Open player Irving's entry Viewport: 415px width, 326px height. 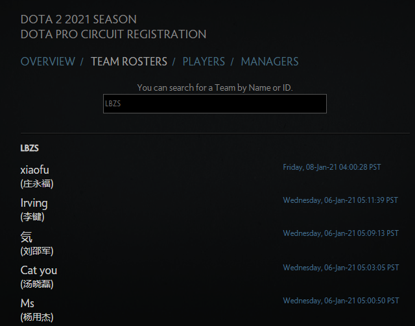click(34, 203)
